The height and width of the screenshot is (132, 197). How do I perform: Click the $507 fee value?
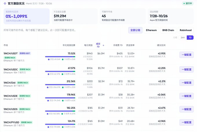pyautogui.click(x=120, y=68)
